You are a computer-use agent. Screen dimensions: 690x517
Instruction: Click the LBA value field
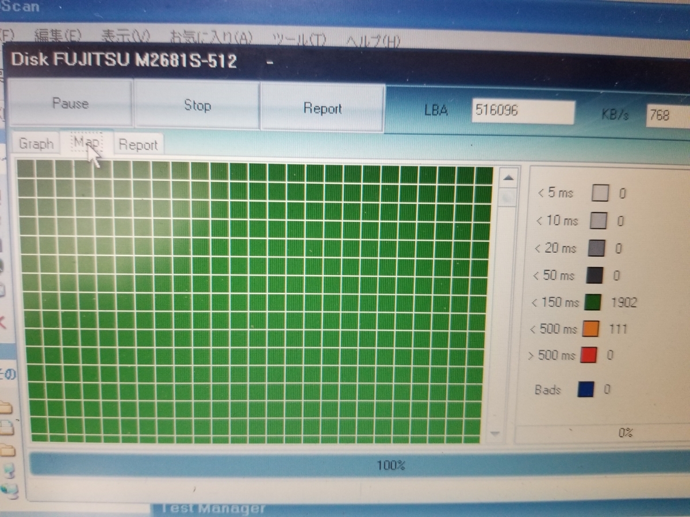coord(523,111)
